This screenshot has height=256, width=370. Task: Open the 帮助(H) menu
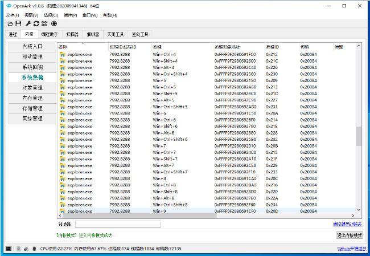tap(110, 15)
